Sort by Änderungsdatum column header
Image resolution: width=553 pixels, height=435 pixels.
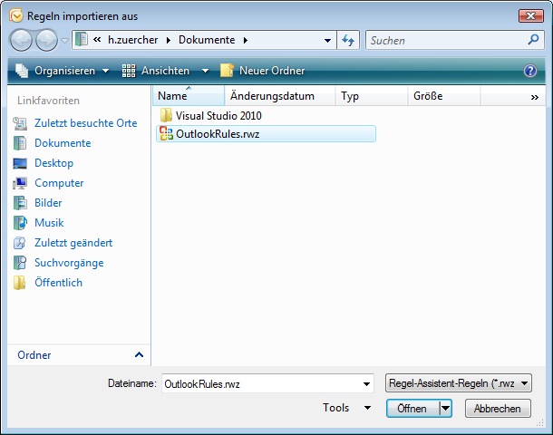tap(280, 96)
